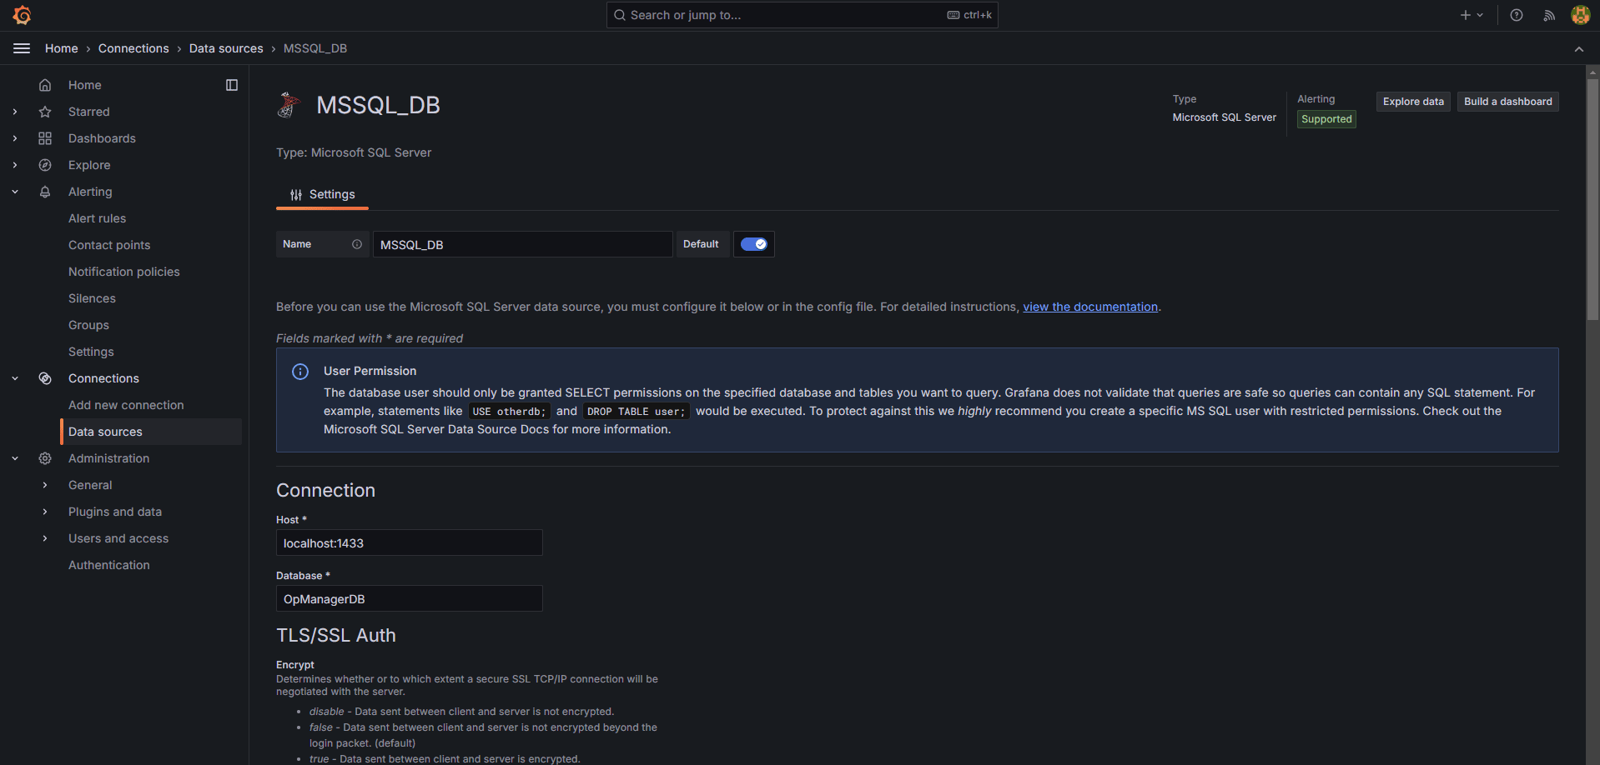Open the hamburger navigation menu
This screenshot has height=765, width=1600.
pos(22,48)
